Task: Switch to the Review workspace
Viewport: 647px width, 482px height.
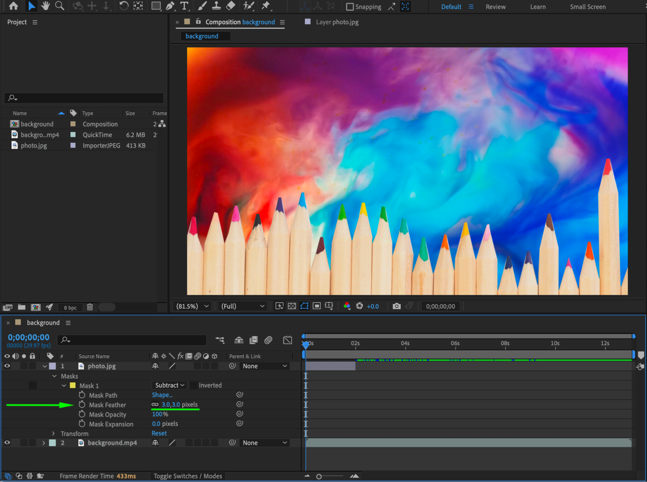Action: pyautogui.click(x=495, y=7)
